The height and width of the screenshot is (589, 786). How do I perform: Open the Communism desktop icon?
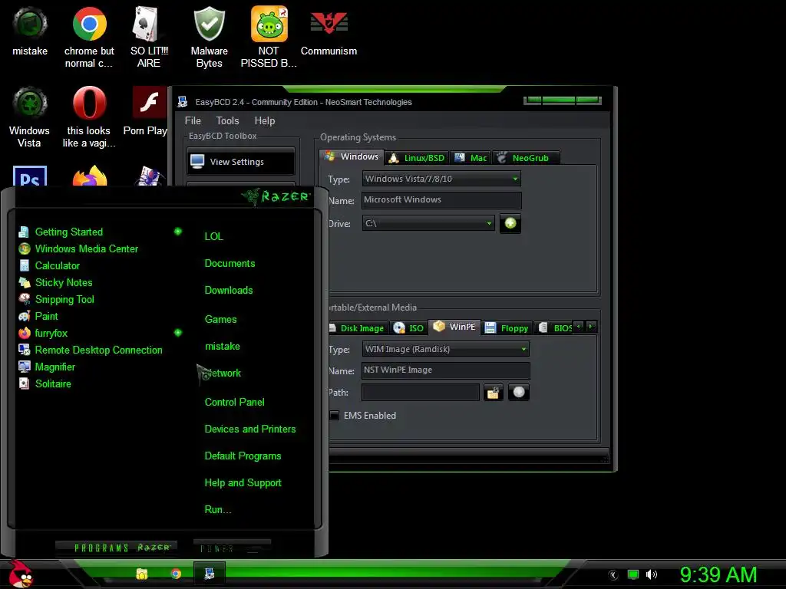(x=329, y=31)
